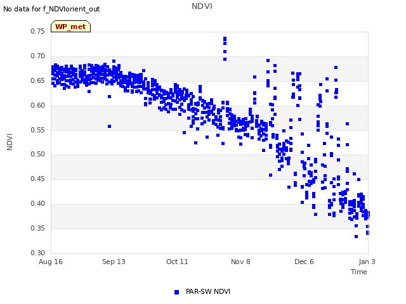Click the 0.30 y-axis tick value
Screen dimensions: 406x304
click(38, 253)
